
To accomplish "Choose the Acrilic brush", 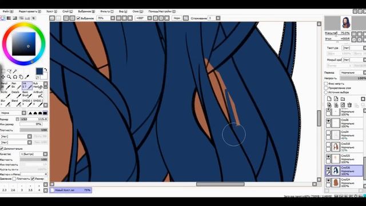I will coord(6,94).
